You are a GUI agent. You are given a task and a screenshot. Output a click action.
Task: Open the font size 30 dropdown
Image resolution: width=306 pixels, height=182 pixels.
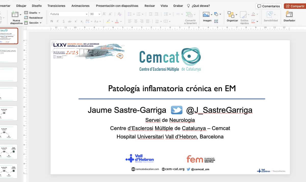coord(99,14)
